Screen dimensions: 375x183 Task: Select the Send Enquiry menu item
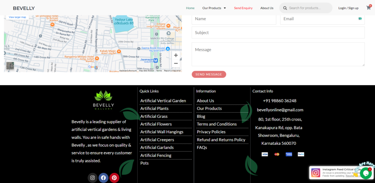pos(243,8)
